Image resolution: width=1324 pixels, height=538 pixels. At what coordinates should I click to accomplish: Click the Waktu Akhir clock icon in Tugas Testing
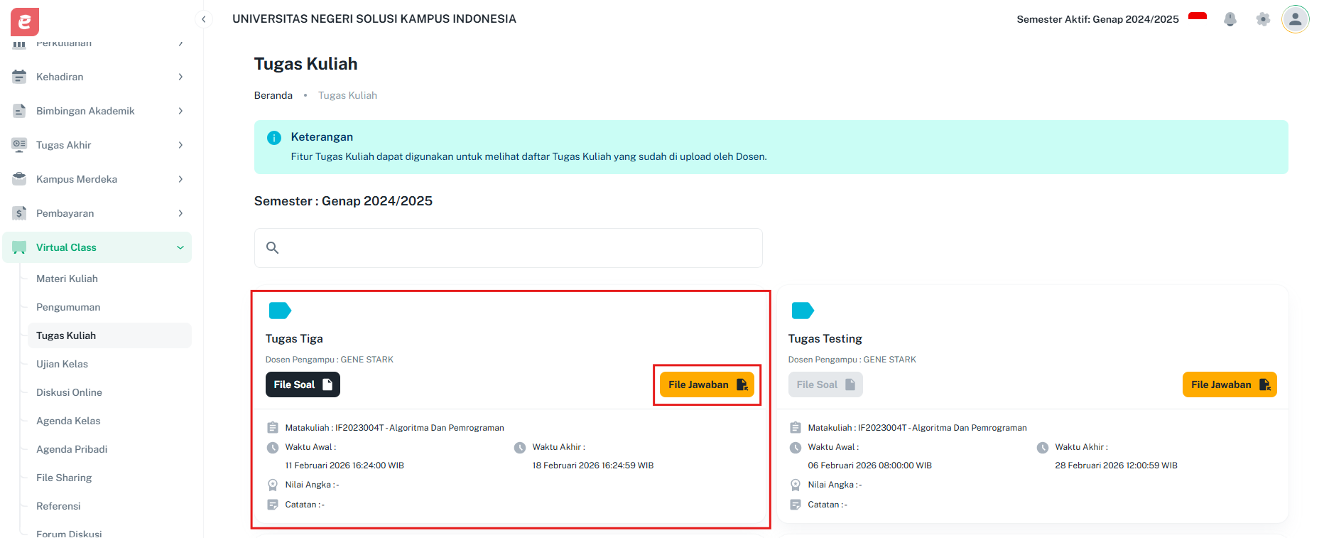click(1043, 448)
